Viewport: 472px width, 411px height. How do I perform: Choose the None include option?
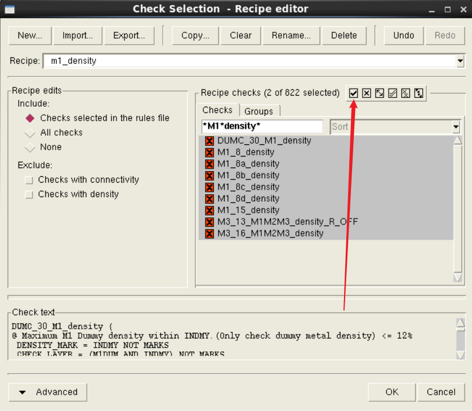pyautogui.click(x=30, y=147)
